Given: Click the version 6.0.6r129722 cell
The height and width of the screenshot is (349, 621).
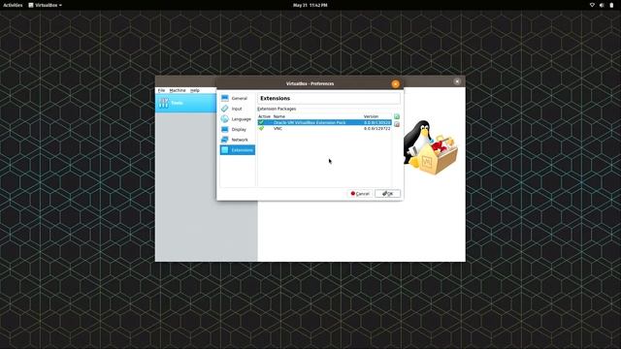Looking at the screenshot, I should coord(377,129).
